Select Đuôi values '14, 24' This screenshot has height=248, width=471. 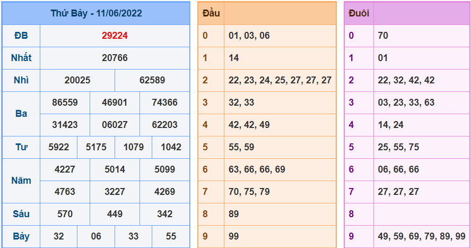pyautogui.click(x=390, y=125)
